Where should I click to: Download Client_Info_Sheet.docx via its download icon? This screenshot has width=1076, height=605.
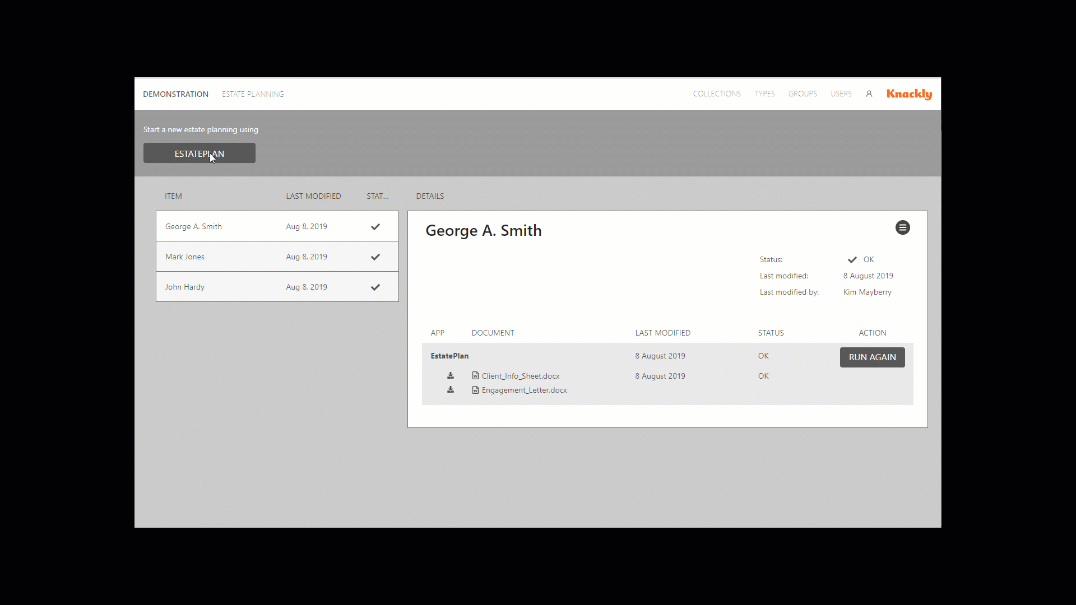451,375
